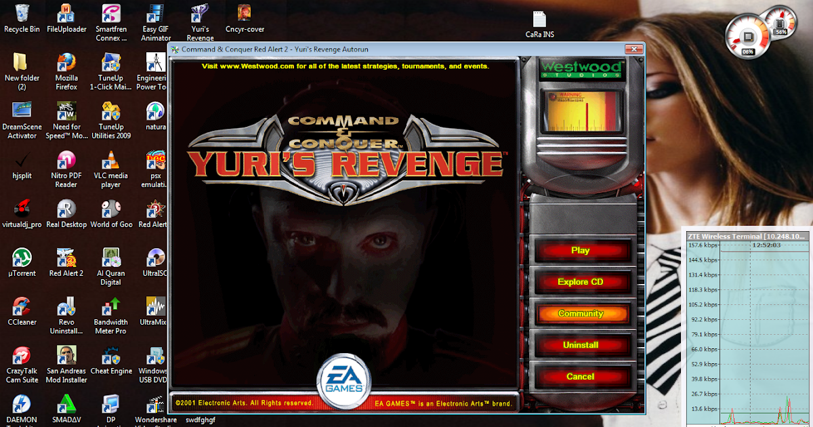Open Engineering Power Tools desktop icon
Screen dimensions: 813x427
153,71
